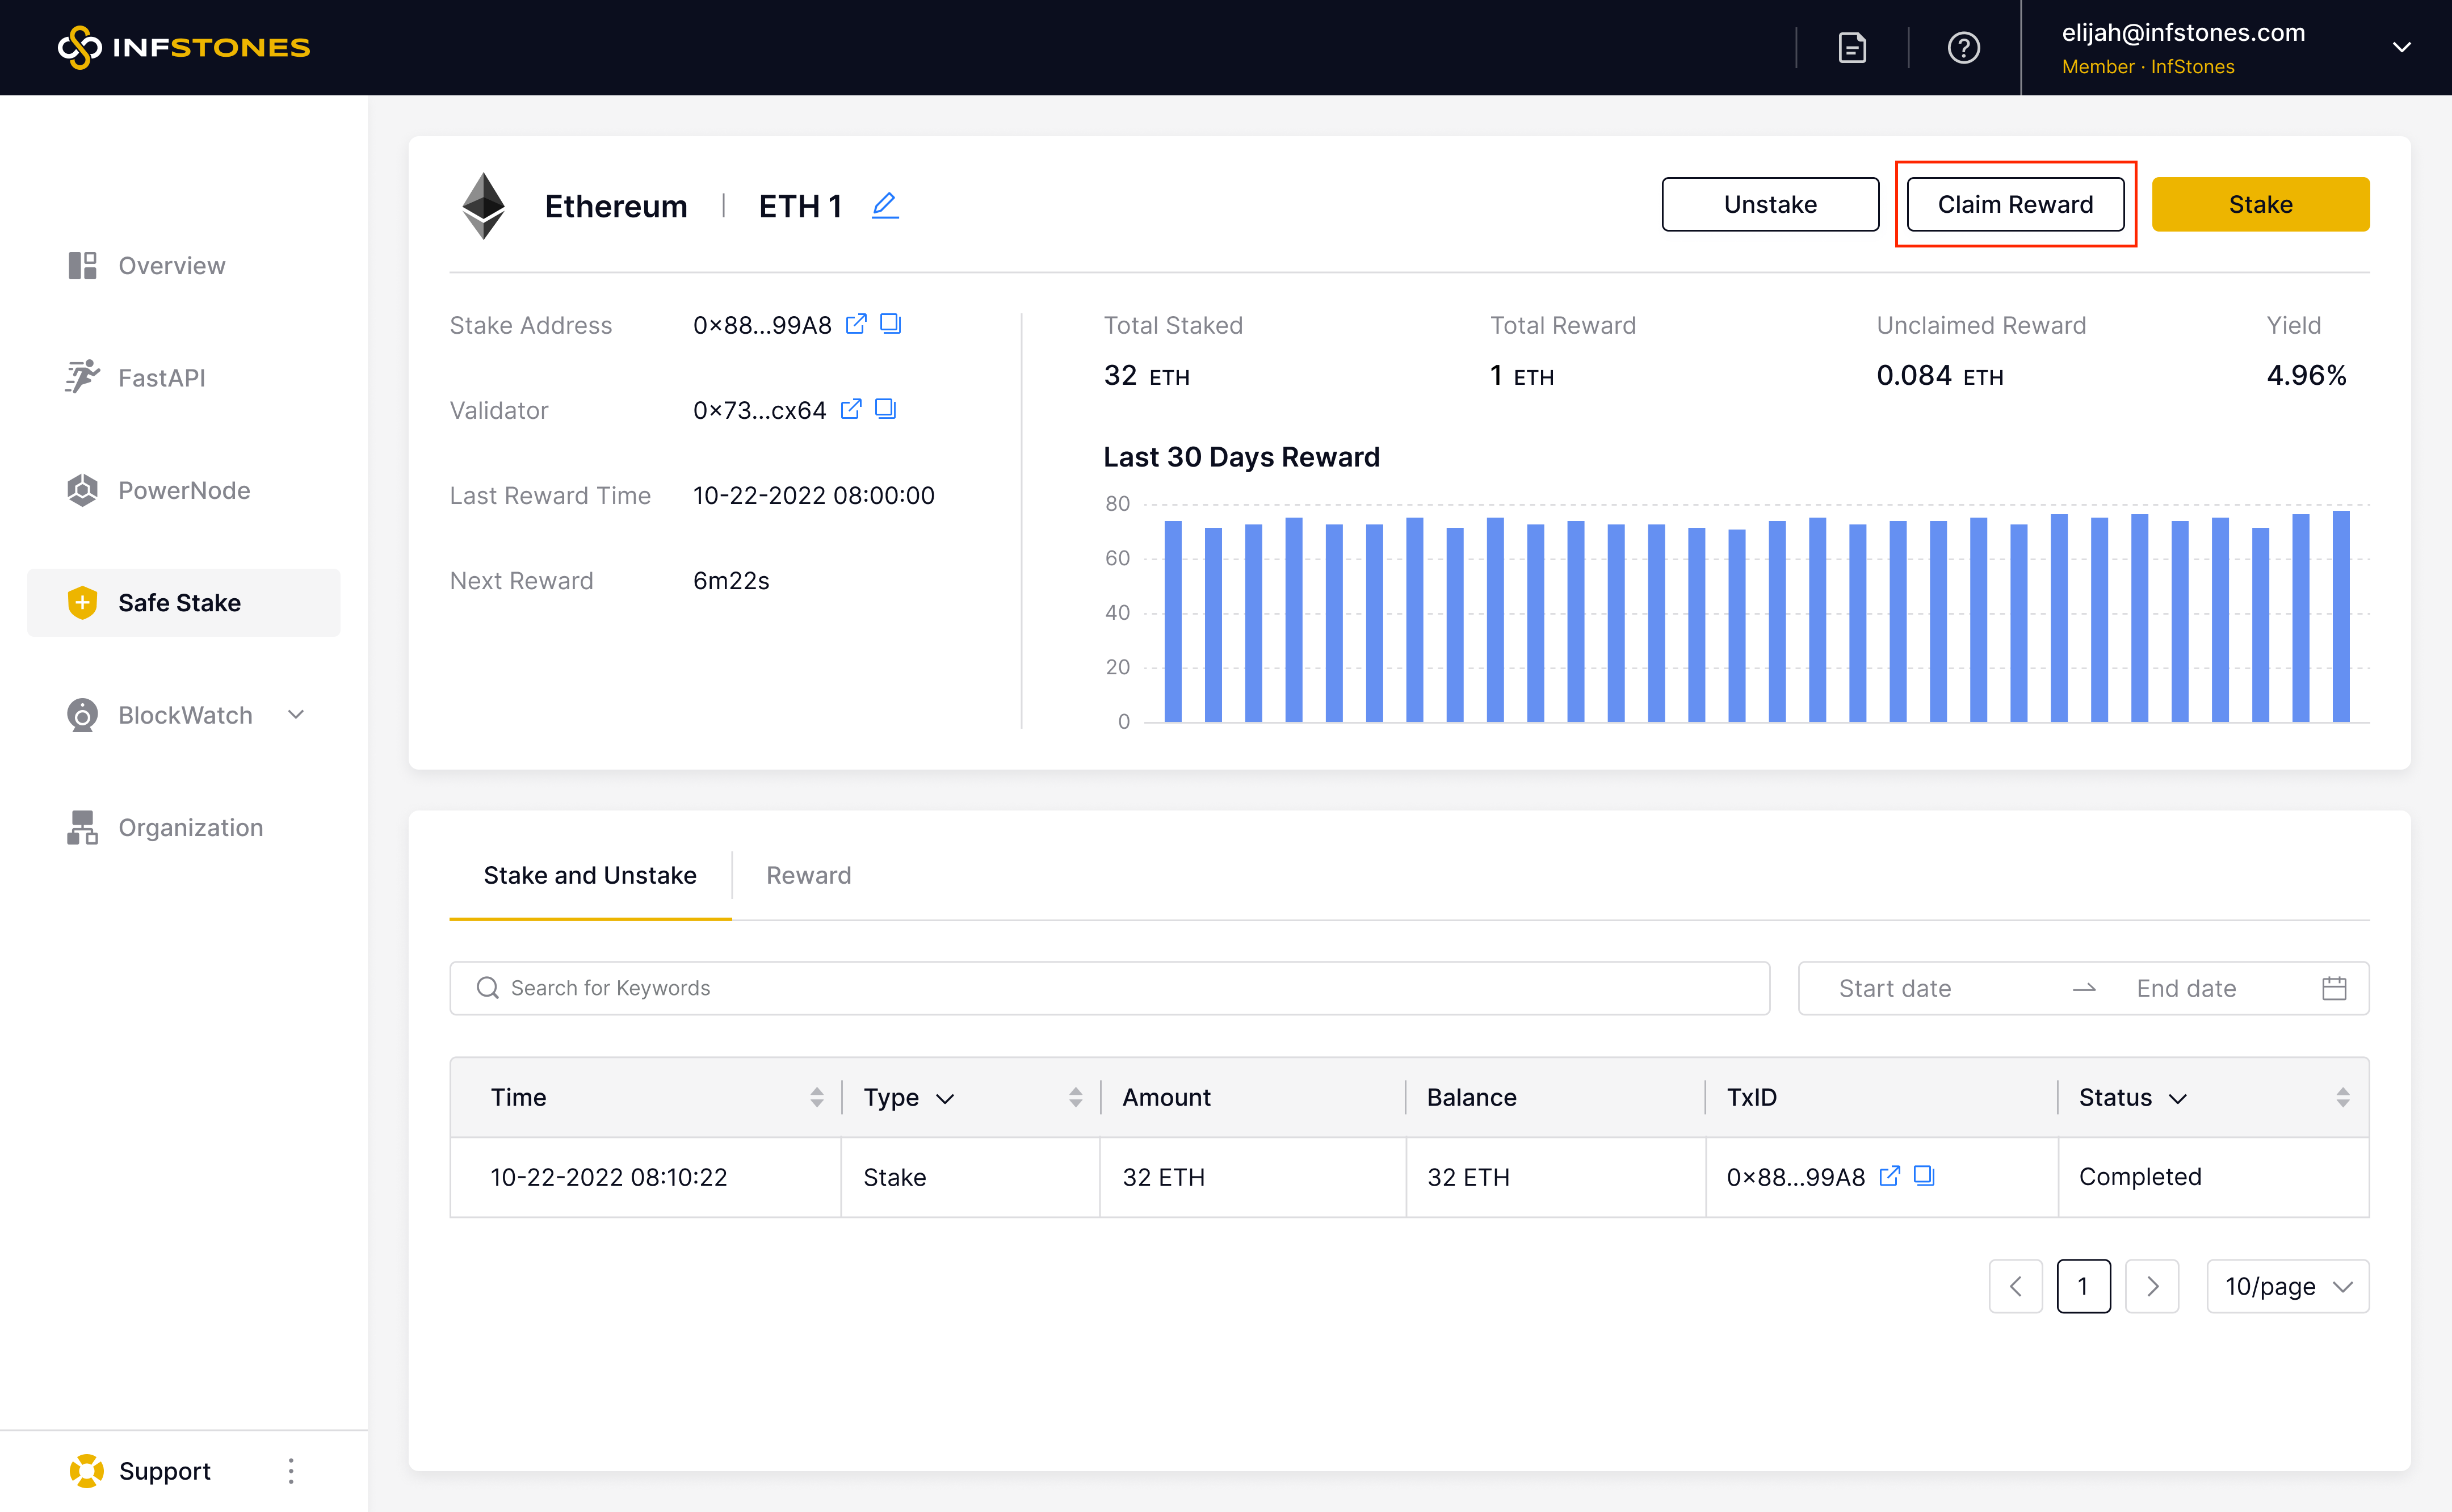Copy the Validator address
Viewport: 2452px width, 1512px height.
tap(885, 409)
